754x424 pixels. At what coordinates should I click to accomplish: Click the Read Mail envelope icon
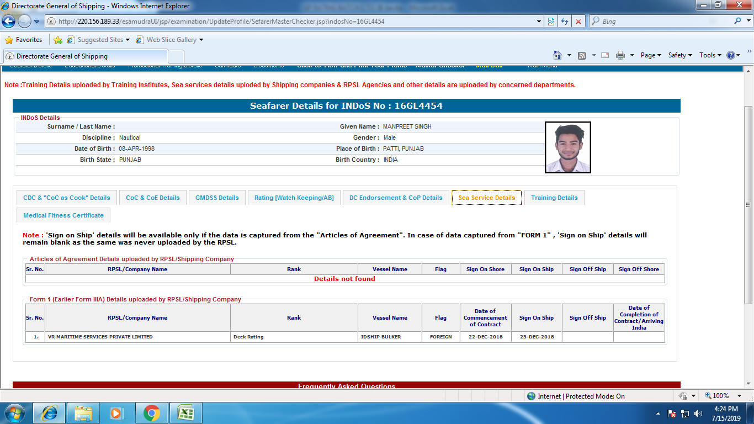click(x=605, y=55)
